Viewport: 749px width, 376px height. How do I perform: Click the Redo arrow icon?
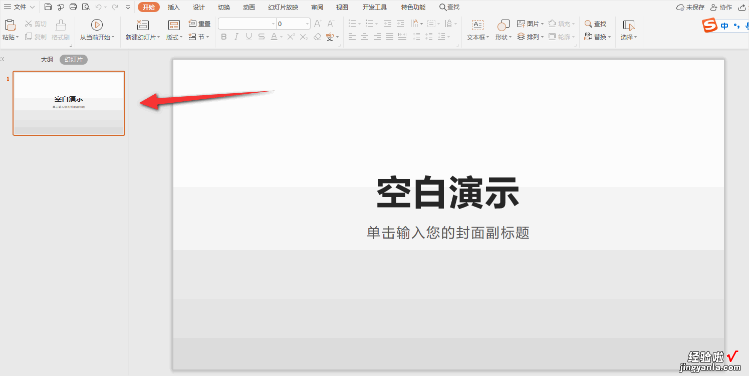coord(115,7)
